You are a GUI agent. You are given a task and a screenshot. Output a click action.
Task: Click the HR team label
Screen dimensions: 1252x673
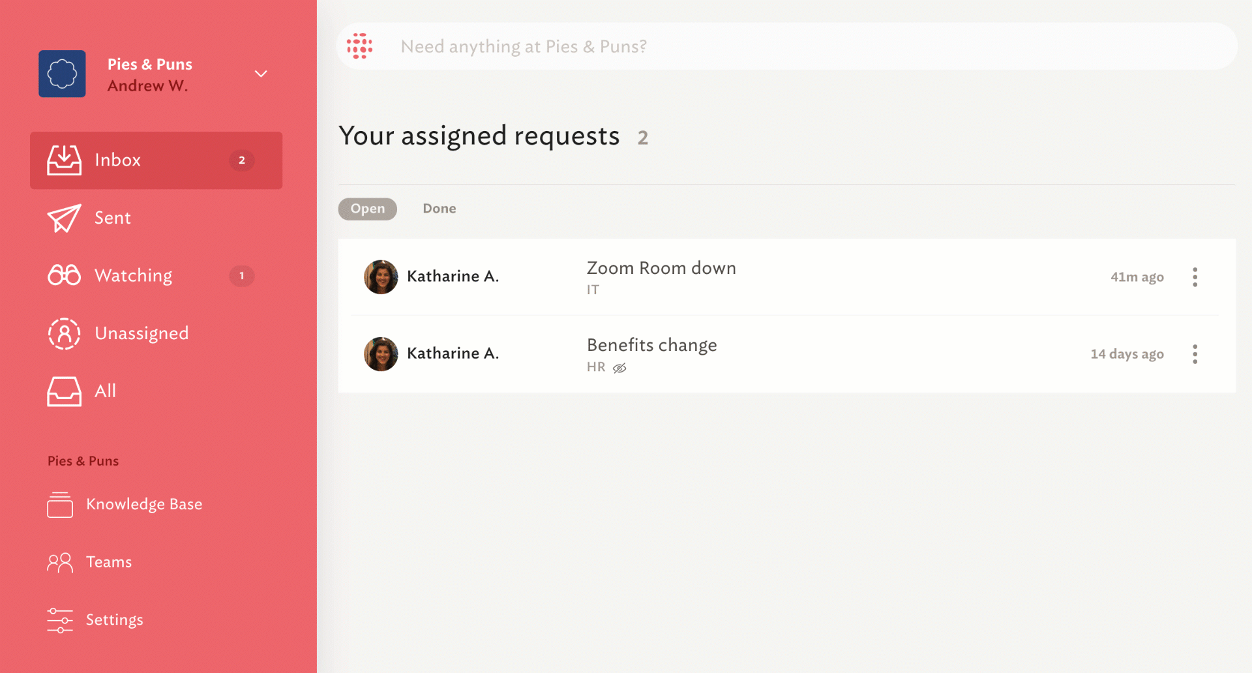[596, 367]
